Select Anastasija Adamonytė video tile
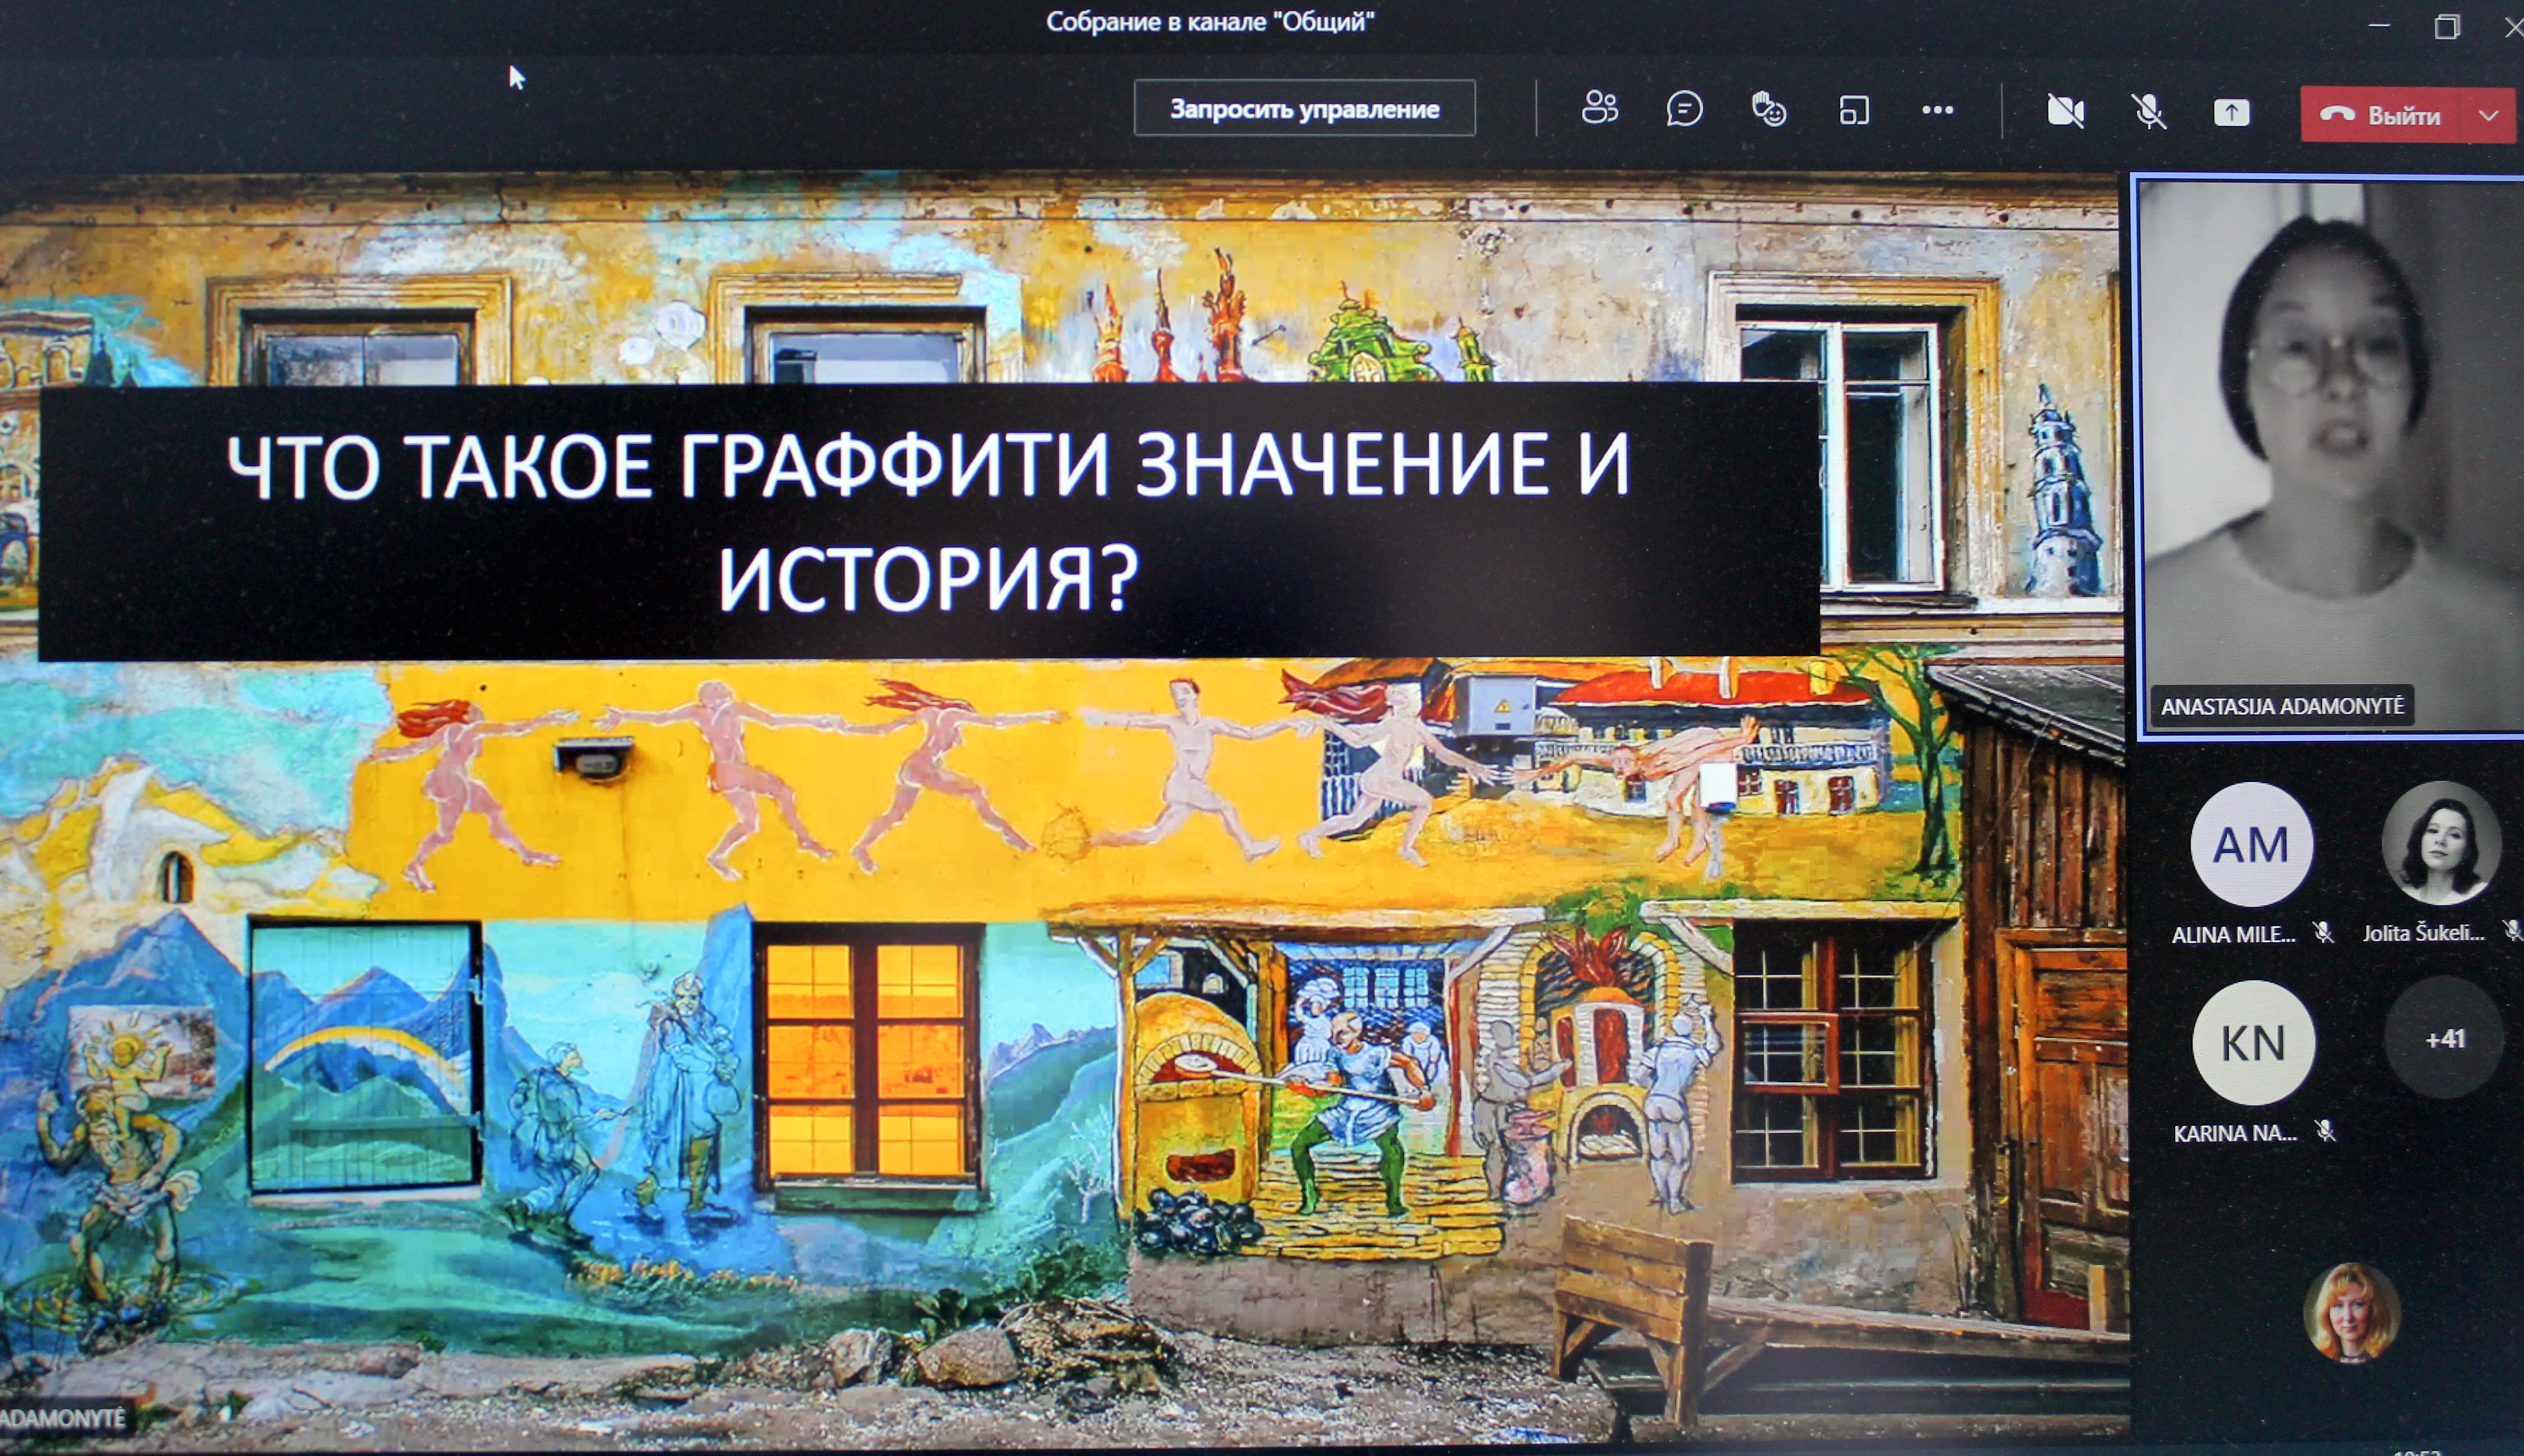 click(x=2331, y=458)
